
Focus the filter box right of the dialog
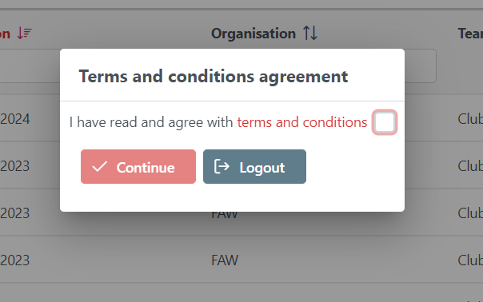point(420,66)
